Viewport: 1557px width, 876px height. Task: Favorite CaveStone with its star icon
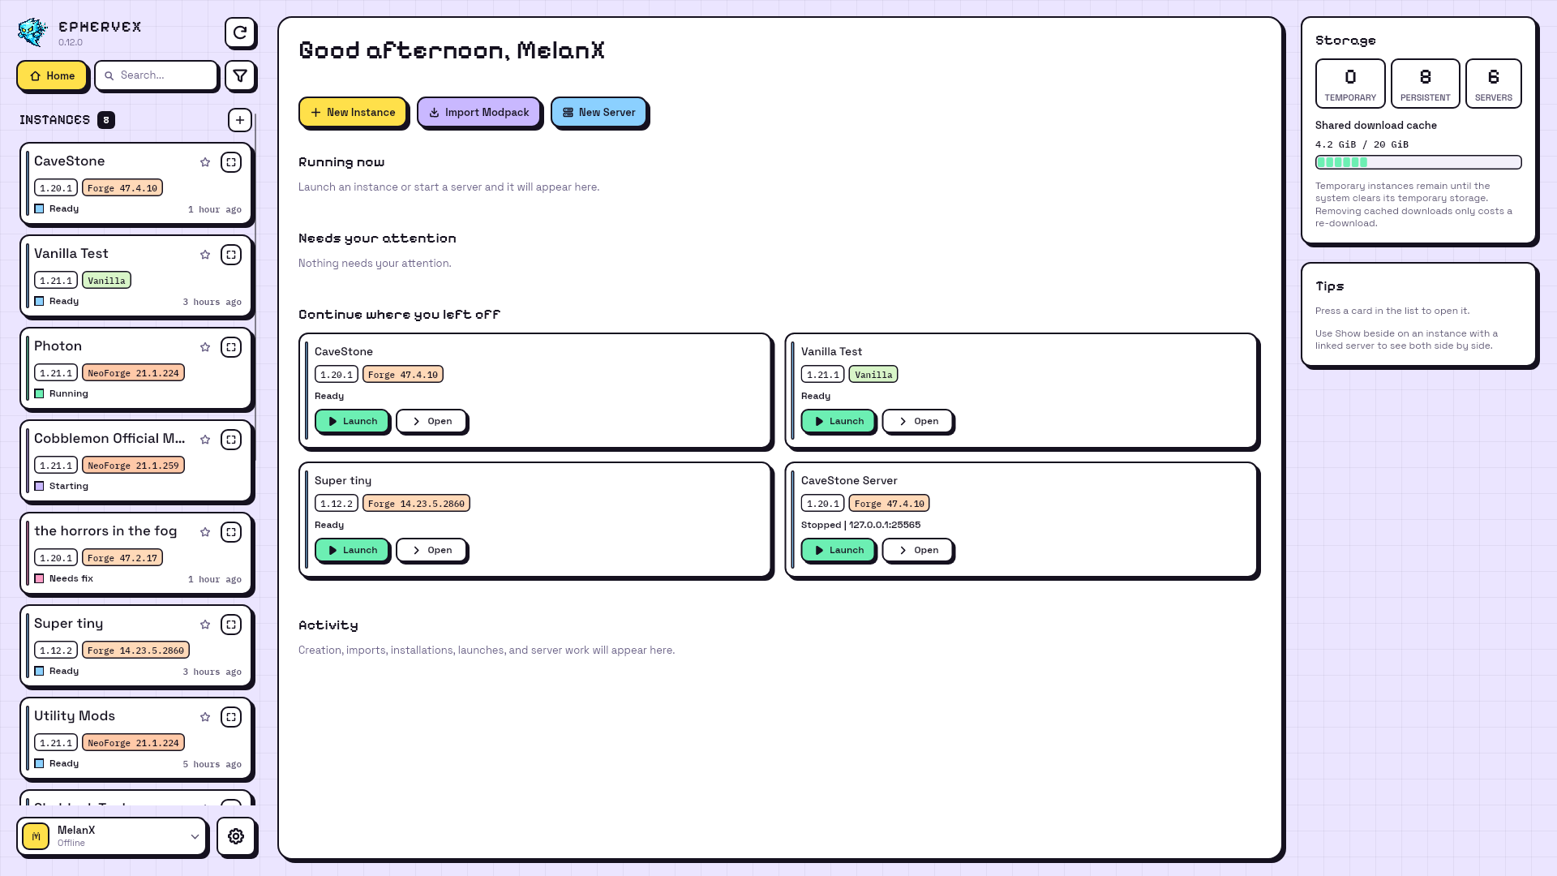(205, 162)
